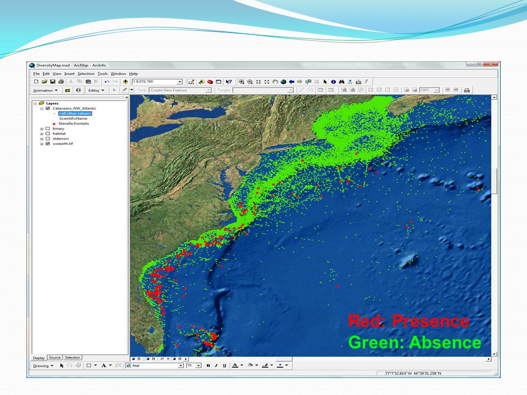Screen dimensions: 527x395
Task: Click the Full Extent globe icon
Action: coord(283,82)
